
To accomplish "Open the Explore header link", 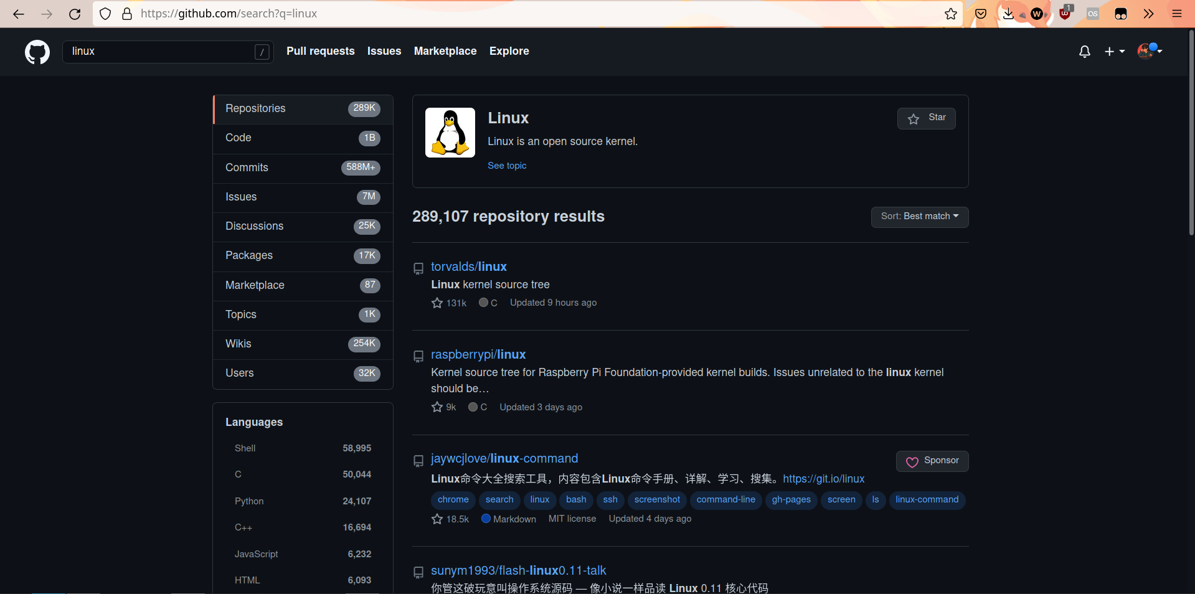I will click(509, 51).
